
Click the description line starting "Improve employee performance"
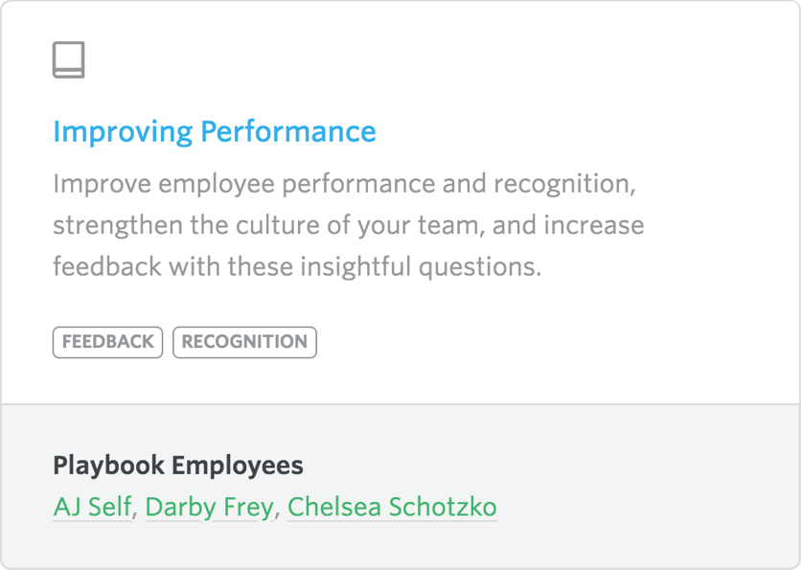coord(345,184)
